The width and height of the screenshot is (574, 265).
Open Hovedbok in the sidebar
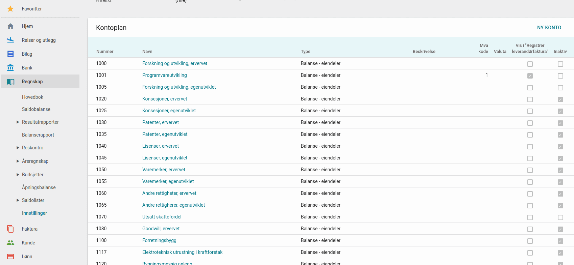32,97
